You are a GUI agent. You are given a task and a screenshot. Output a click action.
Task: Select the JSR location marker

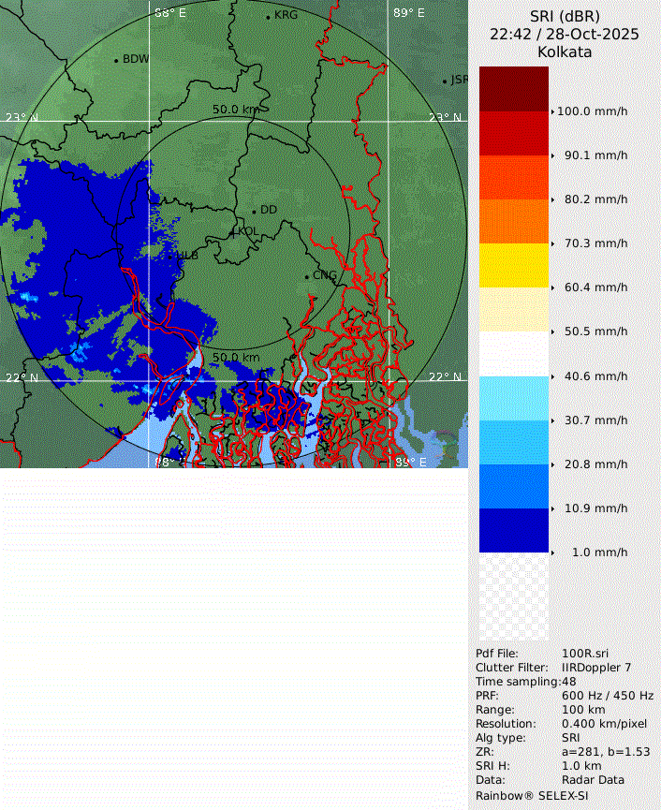(x=446, y=81)
